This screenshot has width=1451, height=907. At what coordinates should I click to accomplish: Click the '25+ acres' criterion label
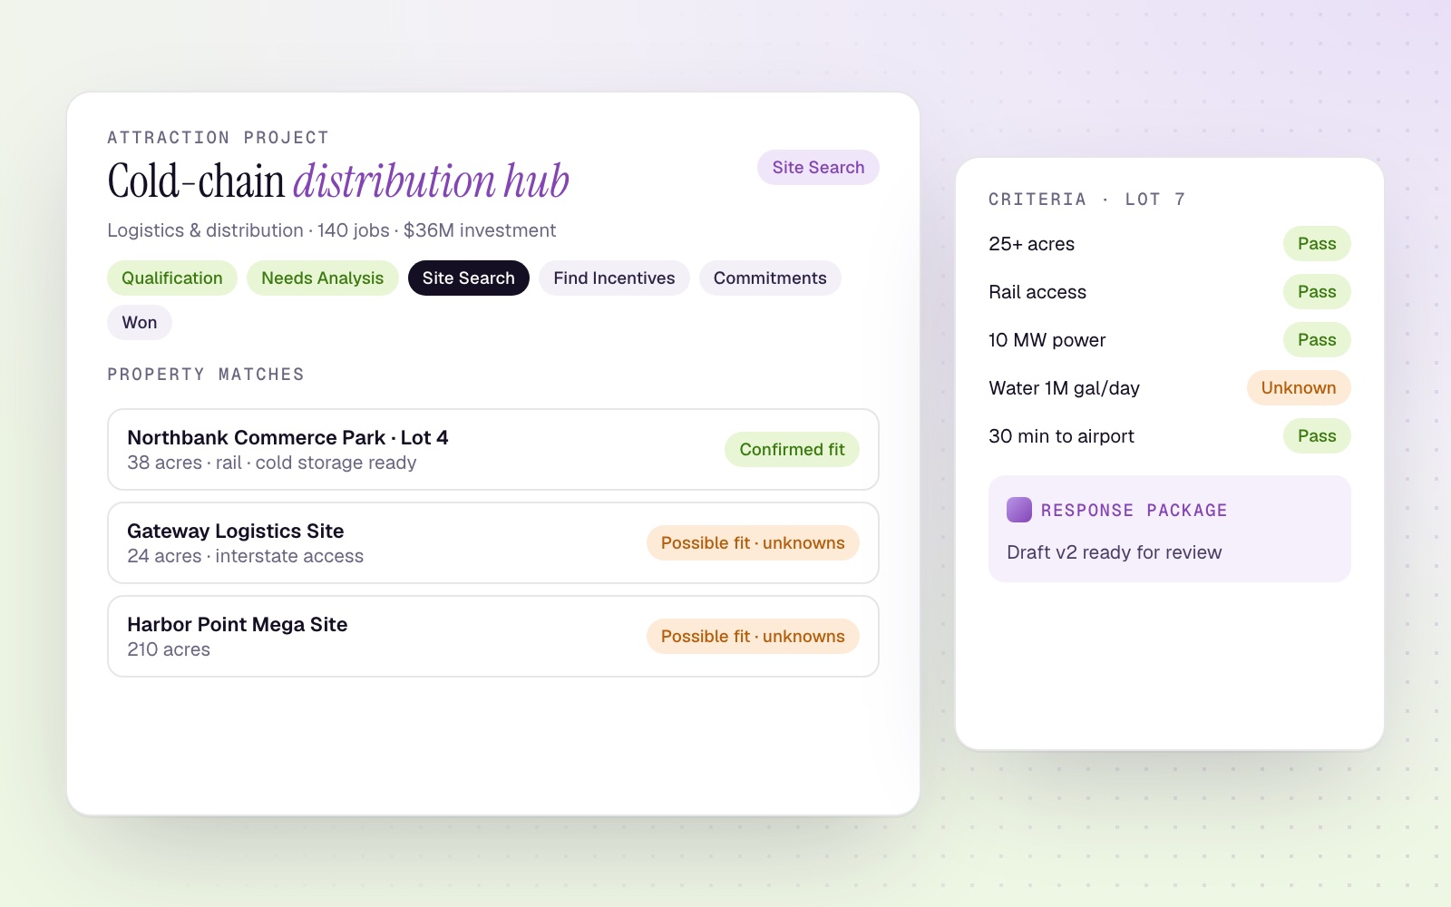coord(1031,244)
